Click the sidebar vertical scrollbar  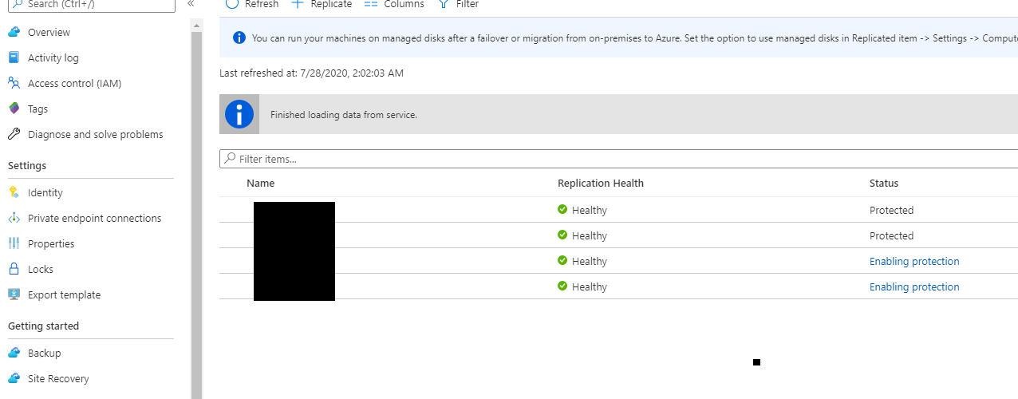(197, 207)
